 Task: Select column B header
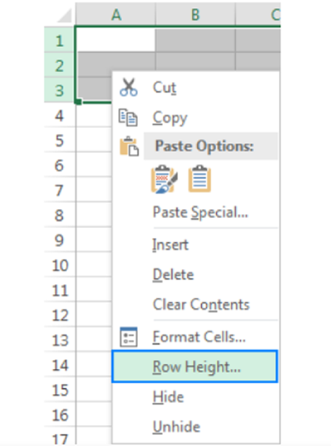point(195,14)
